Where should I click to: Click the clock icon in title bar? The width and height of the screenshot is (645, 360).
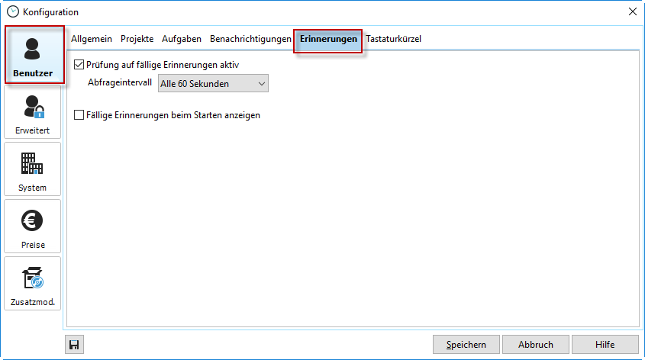(x=12, y=11)
